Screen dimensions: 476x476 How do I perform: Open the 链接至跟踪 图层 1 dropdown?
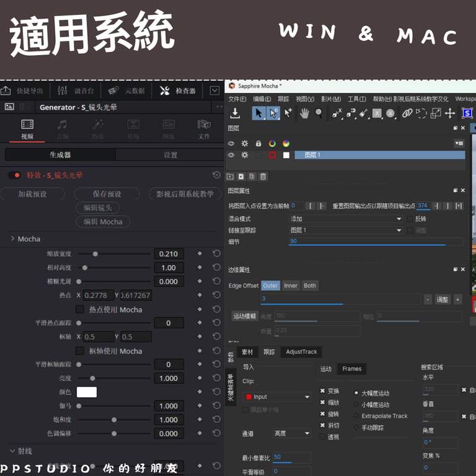[x=345, y=231]
